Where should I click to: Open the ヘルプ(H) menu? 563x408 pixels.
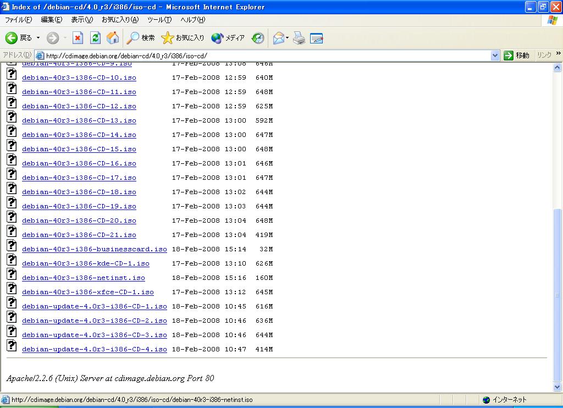(x=193, y=20)
